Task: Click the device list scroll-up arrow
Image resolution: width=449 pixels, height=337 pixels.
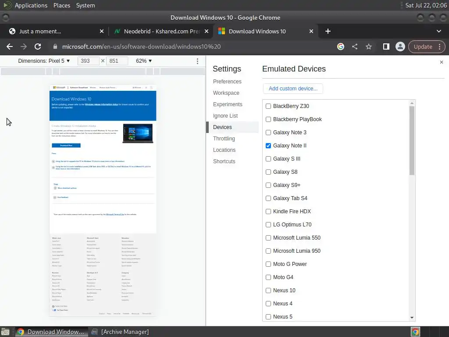Action: (x=412, y=103)
